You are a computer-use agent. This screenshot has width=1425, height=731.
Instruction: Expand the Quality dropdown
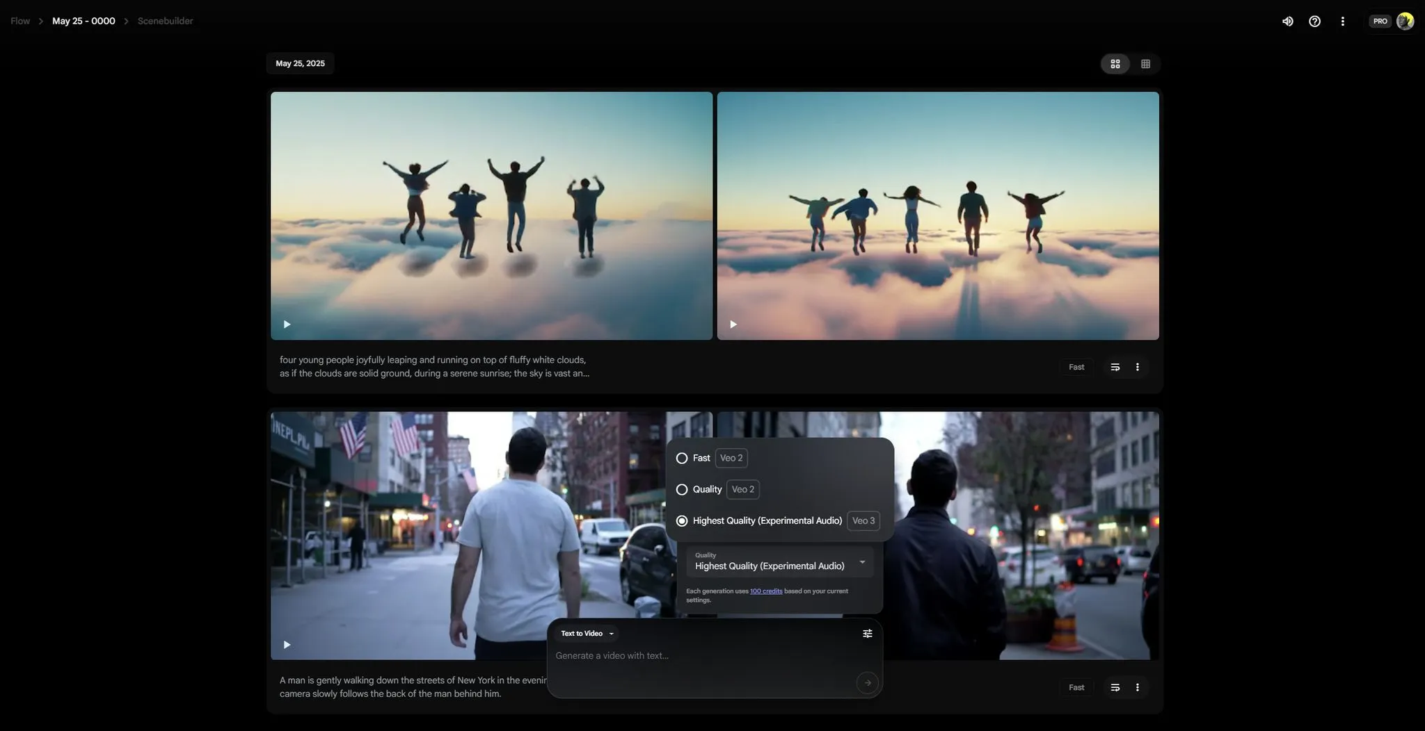pyautogui.click(x=779, y=562)
